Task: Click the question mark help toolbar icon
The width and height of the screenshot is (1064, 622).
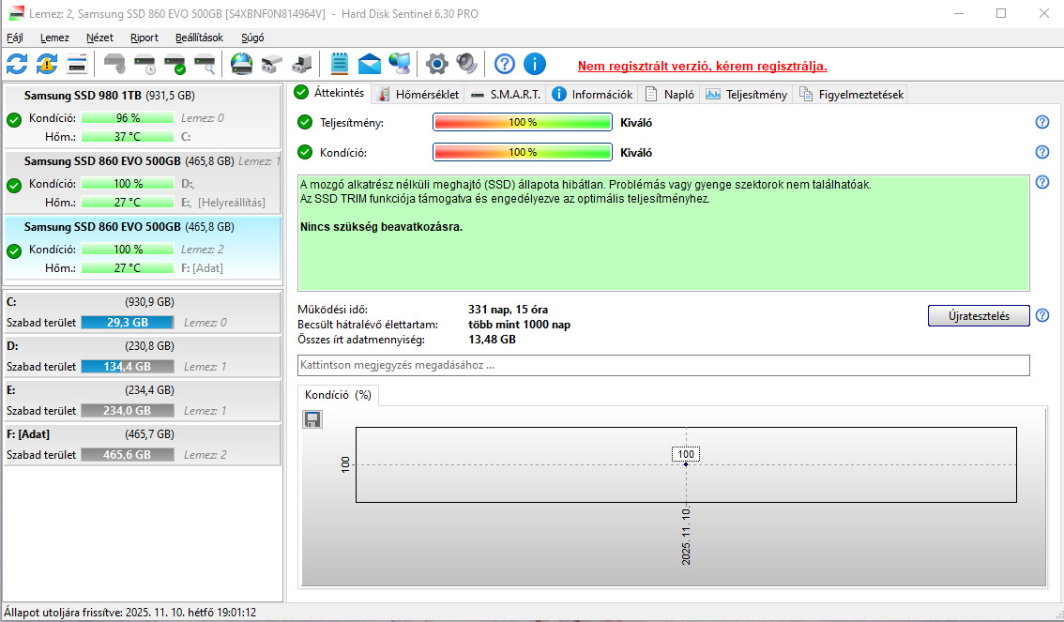Action: [504, 65]
